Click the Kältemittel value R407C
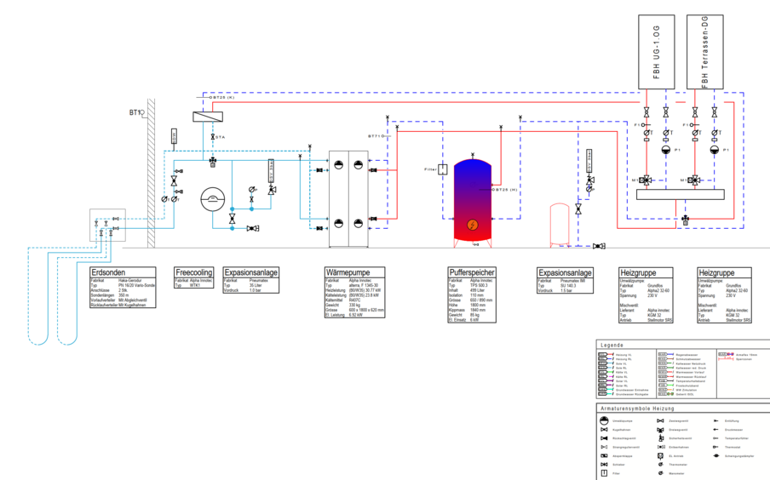 tap(354, 300)
